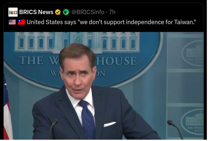Click the word THE on the backdrop

coord(31,61)
